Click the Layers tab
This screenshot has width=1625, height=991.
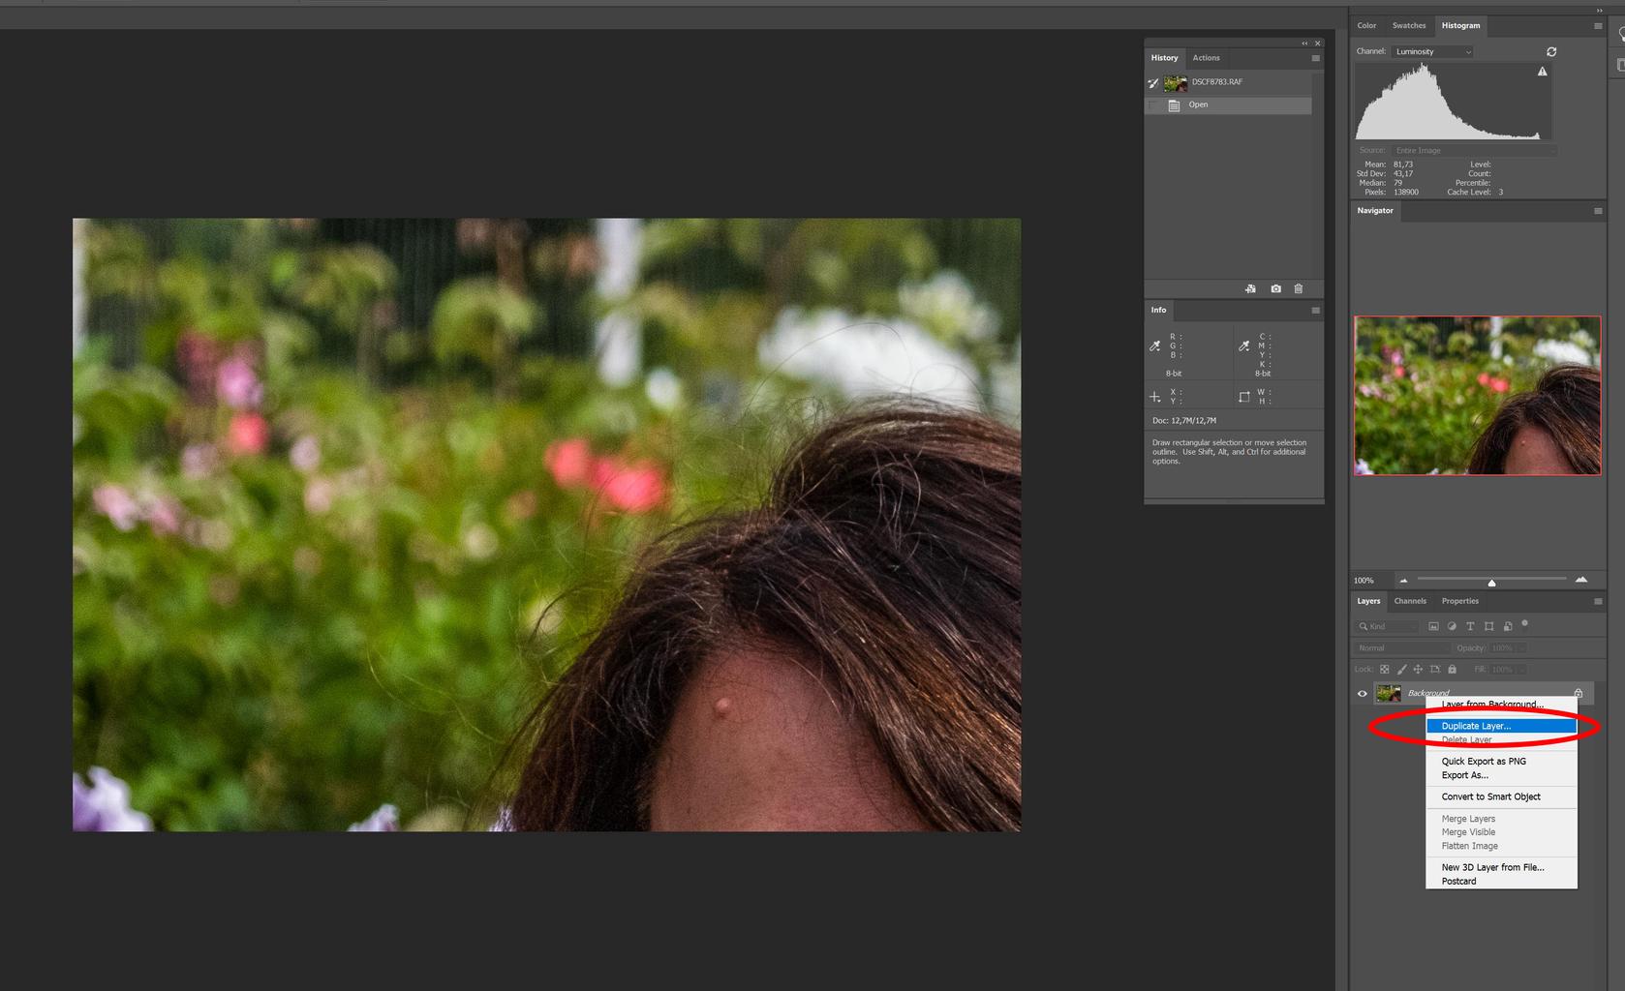coord(1368,601)
